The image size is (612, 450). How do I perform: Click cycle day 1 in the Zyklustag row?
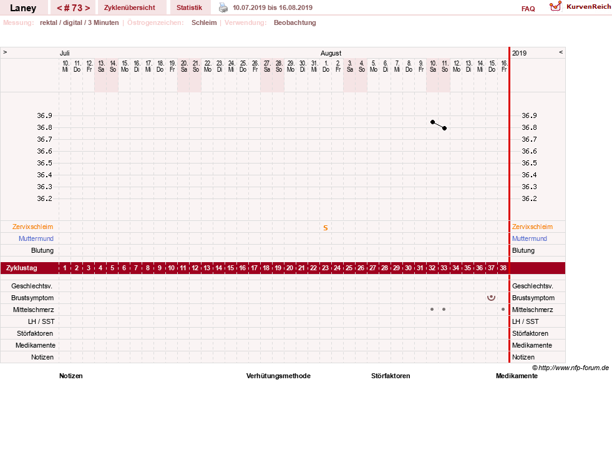pyautogui.click(x=65, y=268)
